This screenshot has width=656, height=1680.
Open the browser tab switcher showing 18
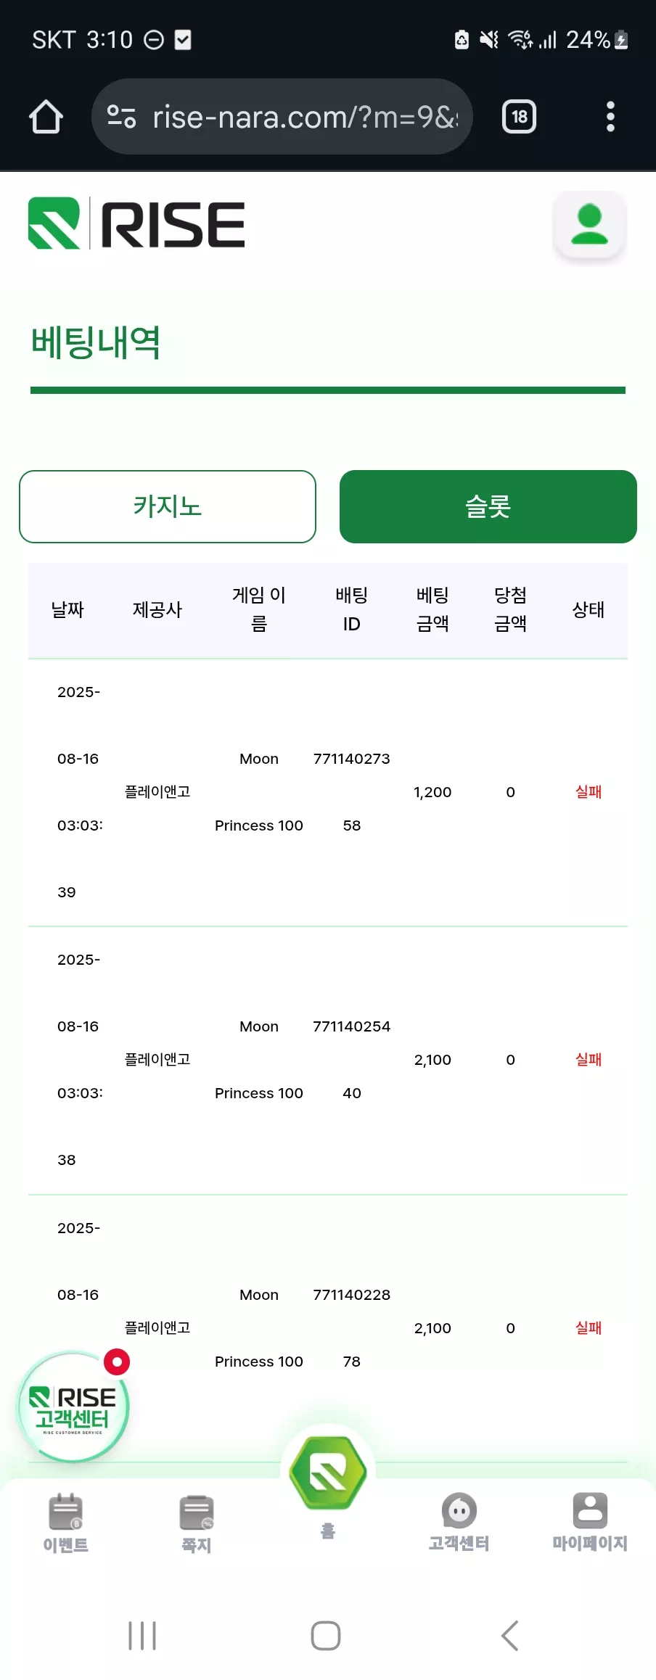520,117
